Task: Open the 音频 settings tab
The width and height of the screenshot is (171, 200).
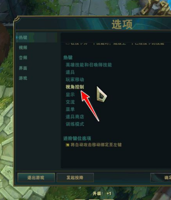Action: coord(23,58)
